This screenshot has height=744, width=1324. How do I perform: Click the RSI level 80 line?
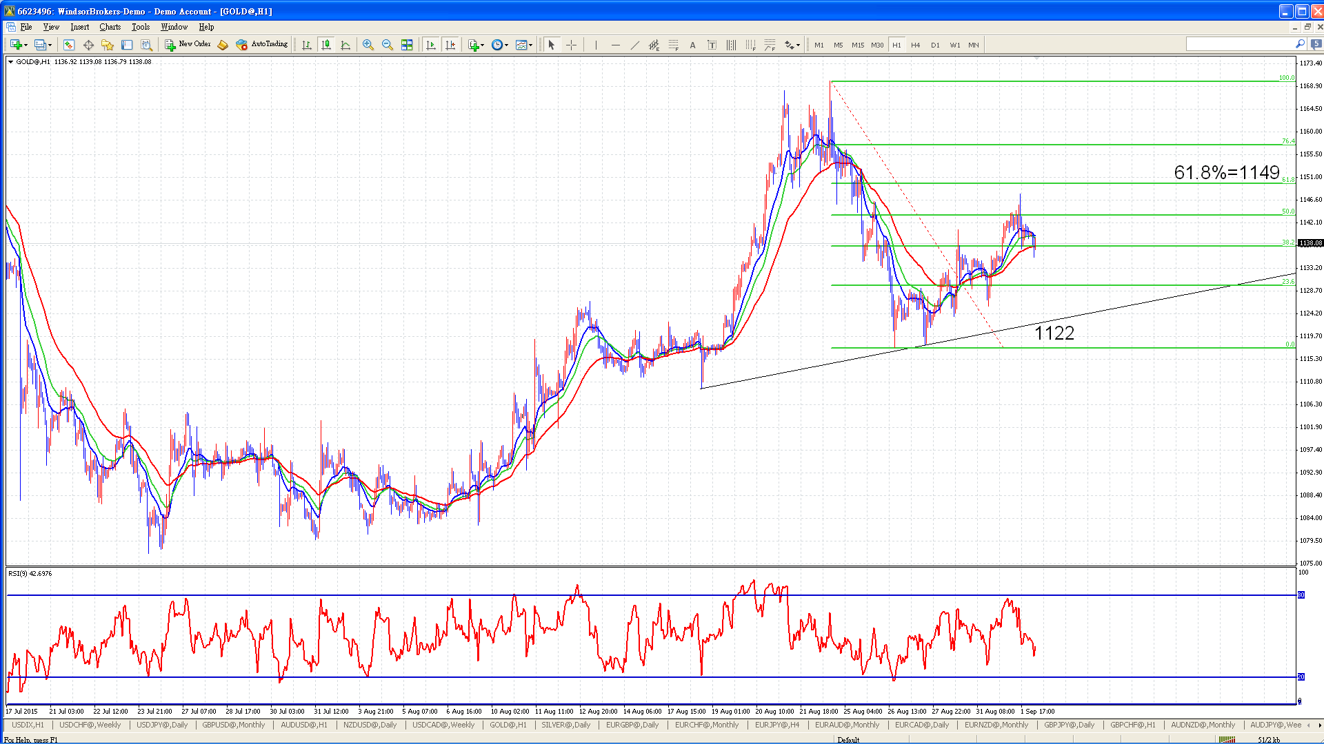(x=652, y=595)
